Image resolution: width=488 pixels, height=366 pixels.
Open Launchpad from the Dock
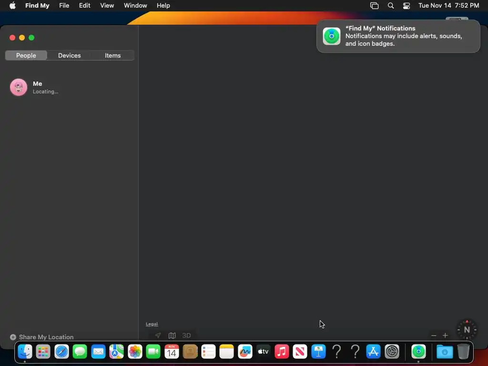[x=43, y=352]
